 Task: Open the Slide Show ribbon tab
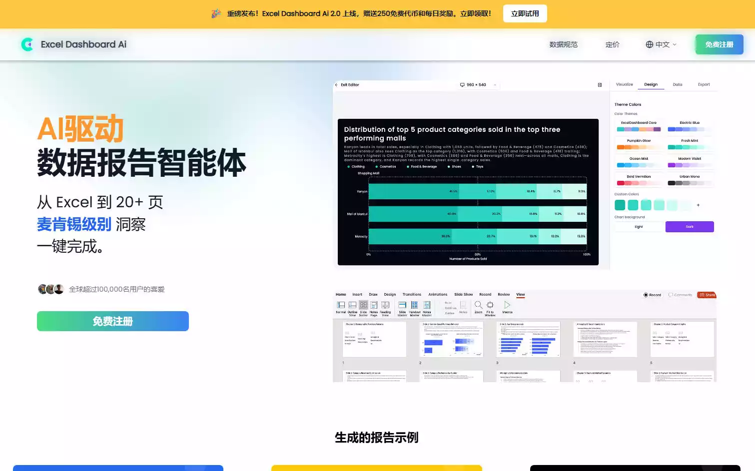click(464, 295)
